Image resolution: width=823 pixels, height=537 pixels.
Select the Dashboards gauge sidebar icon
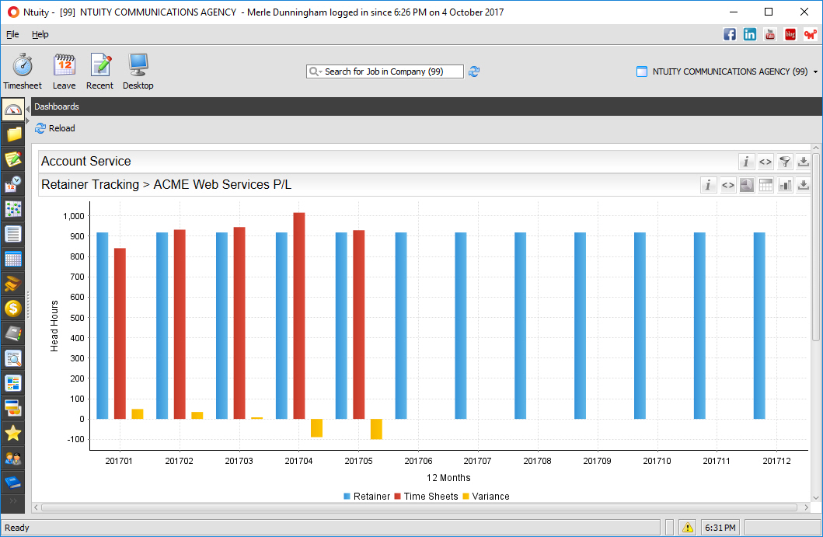point(13,110)
